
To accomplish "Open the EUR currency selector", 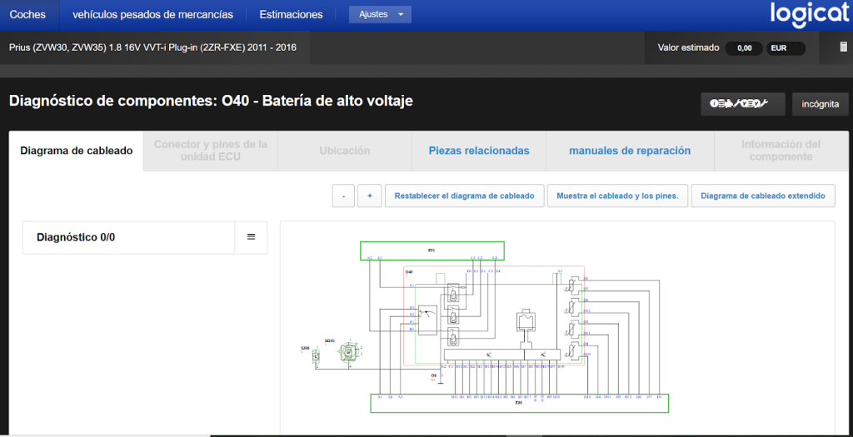I will (786, 47).
